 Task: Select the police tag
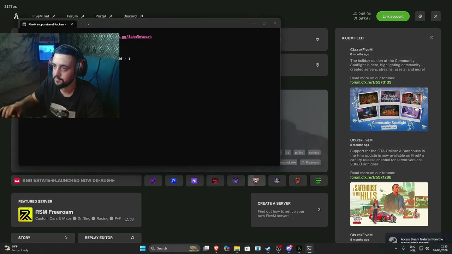pos(299,153)
